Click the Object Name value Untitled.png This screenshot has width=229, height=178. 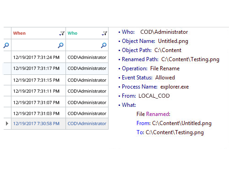173,41
